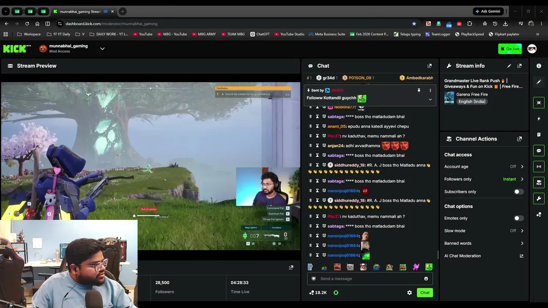Toggle the stream preview sidebar icon
The width and height of the screenshot is (548, 308).
[x=539, y=103]
